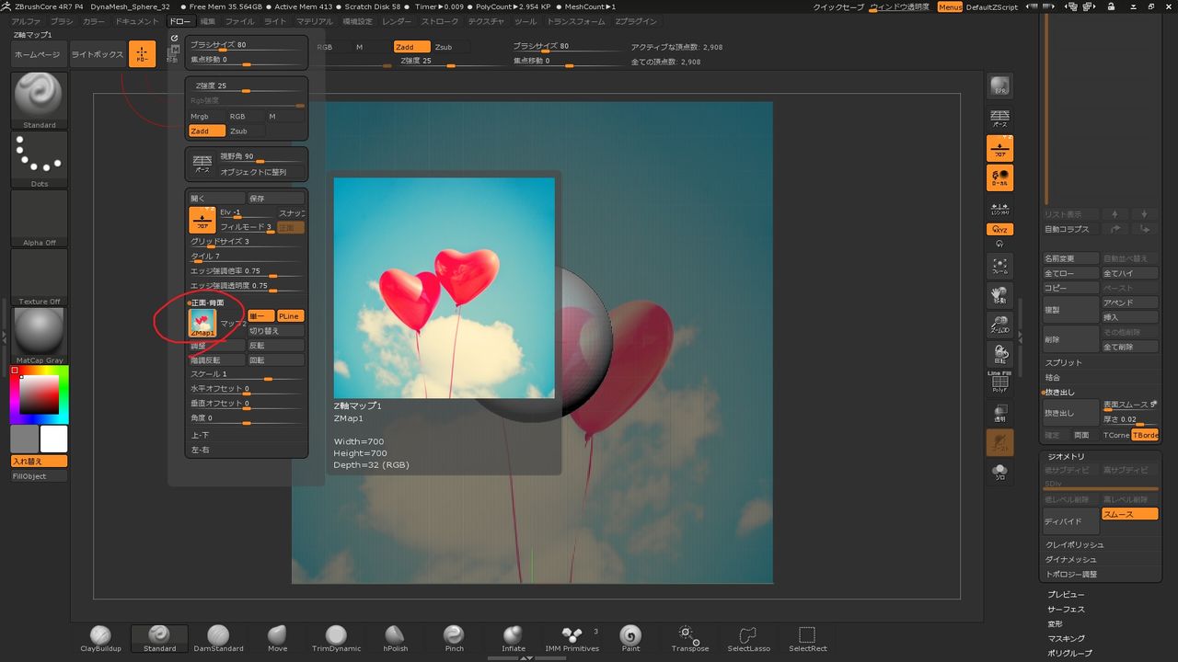Expand the ダイナメッシュ subsection
Viewport: 1178px width, 662px height.
point(1071,560)
